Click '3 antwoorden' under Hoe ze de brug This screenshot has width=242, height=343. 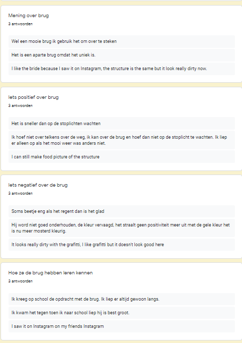click(x=20, y=281)
